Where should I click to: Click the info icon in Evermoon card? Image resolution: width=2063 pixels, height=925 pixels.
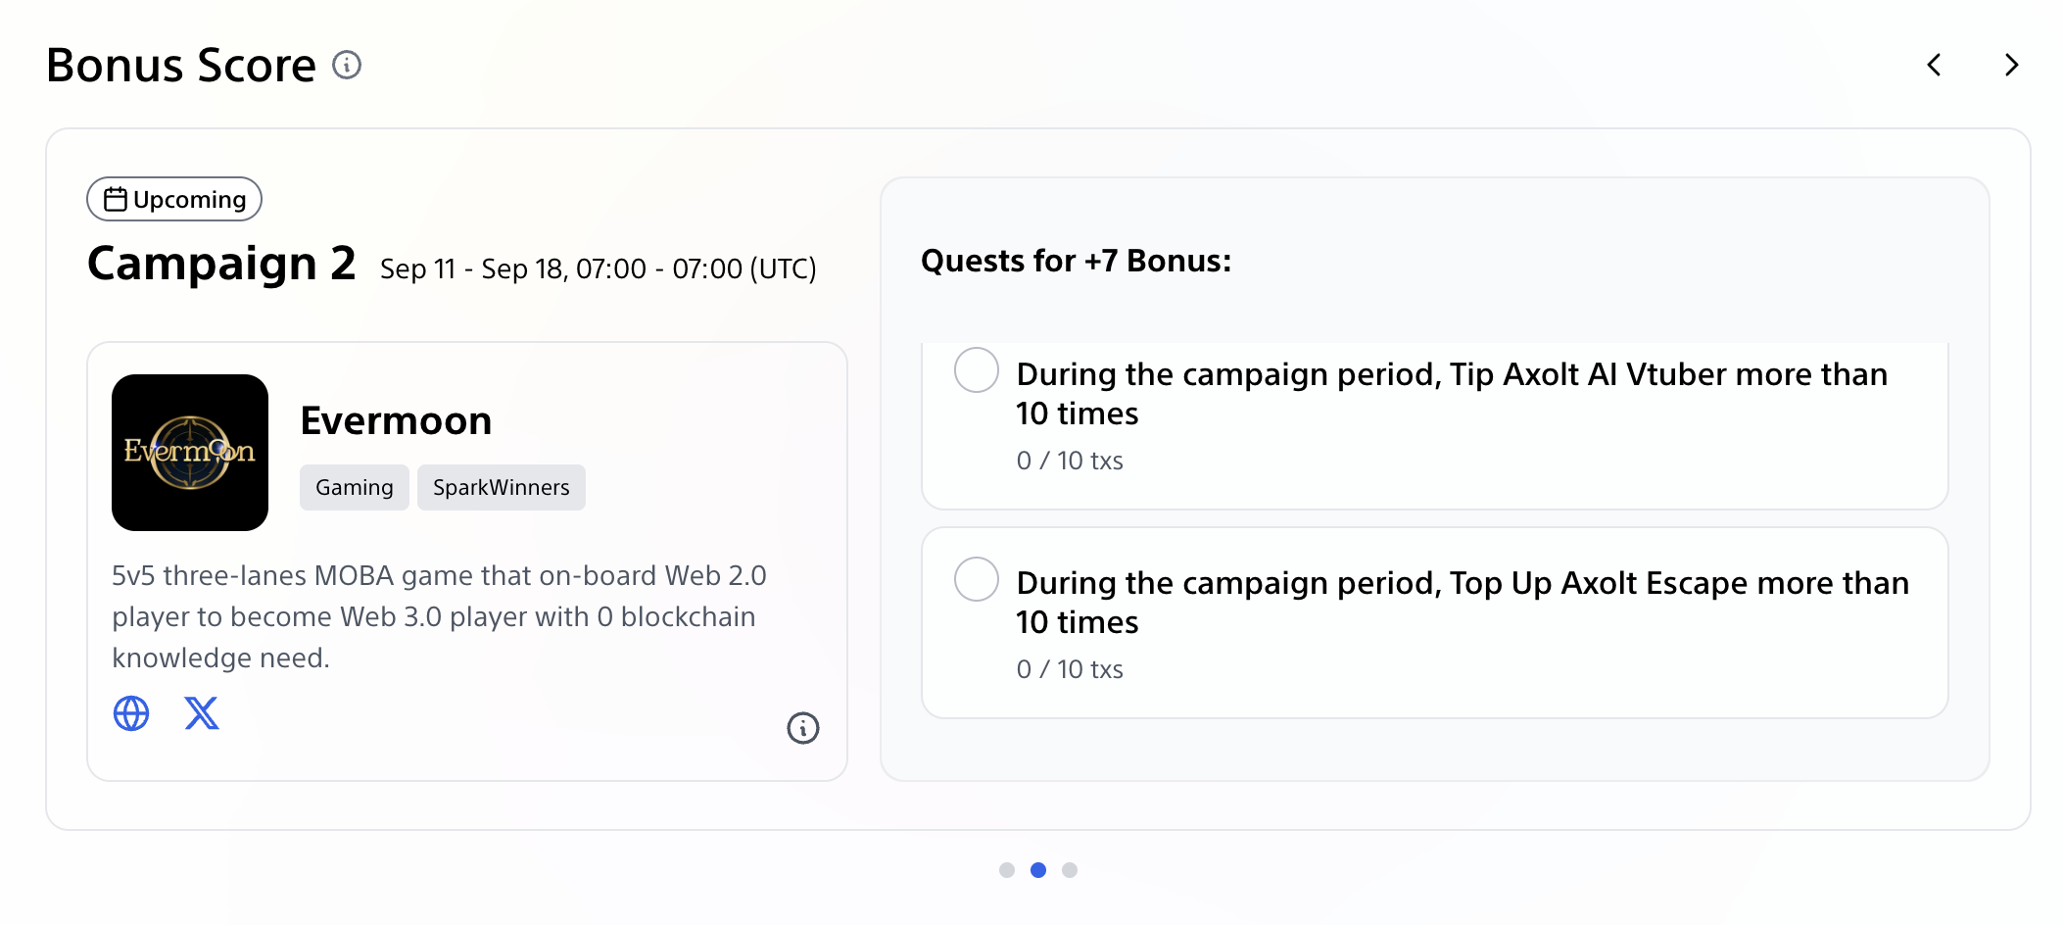(x=803, y=728)
